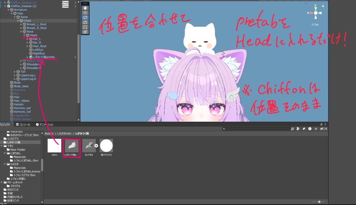
Task: Select しがみつく猫prefab in hierarchy
Action: (44, 57)
